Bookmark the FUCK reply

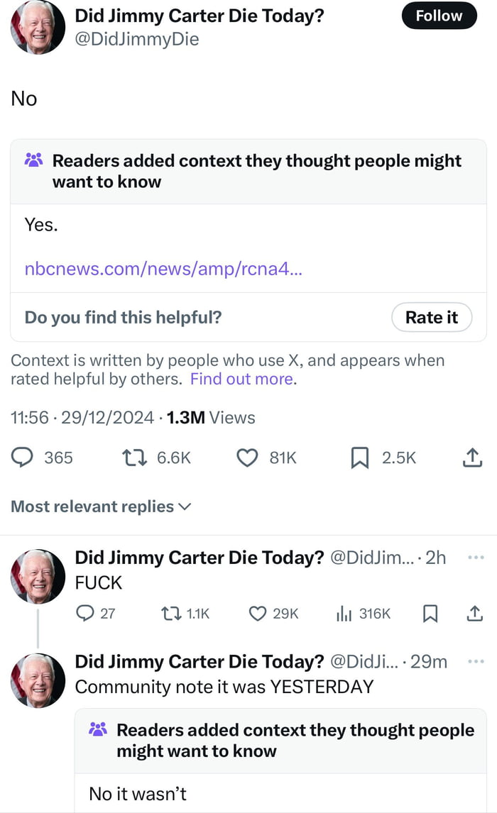pos(430,613)
